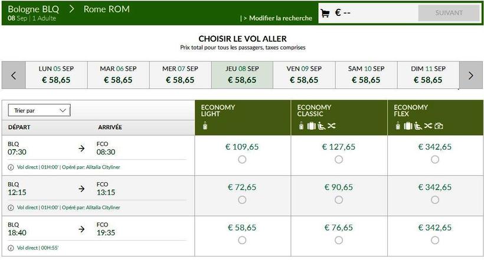Select Economy Light €58,65 fare
The height and width of the screenshot is (263, 484).
(242, 240)
